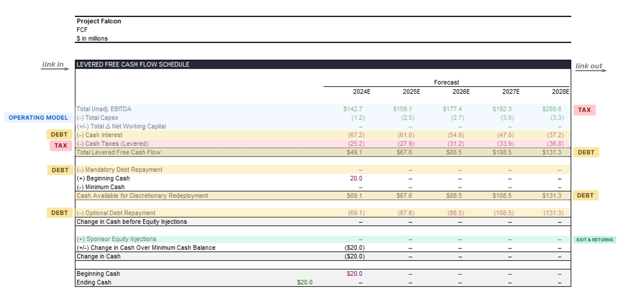Click the red TAX tag left of Cash Taxes
Image resolution: width=632 pixels, height=297 pixels.
point(61,146)
